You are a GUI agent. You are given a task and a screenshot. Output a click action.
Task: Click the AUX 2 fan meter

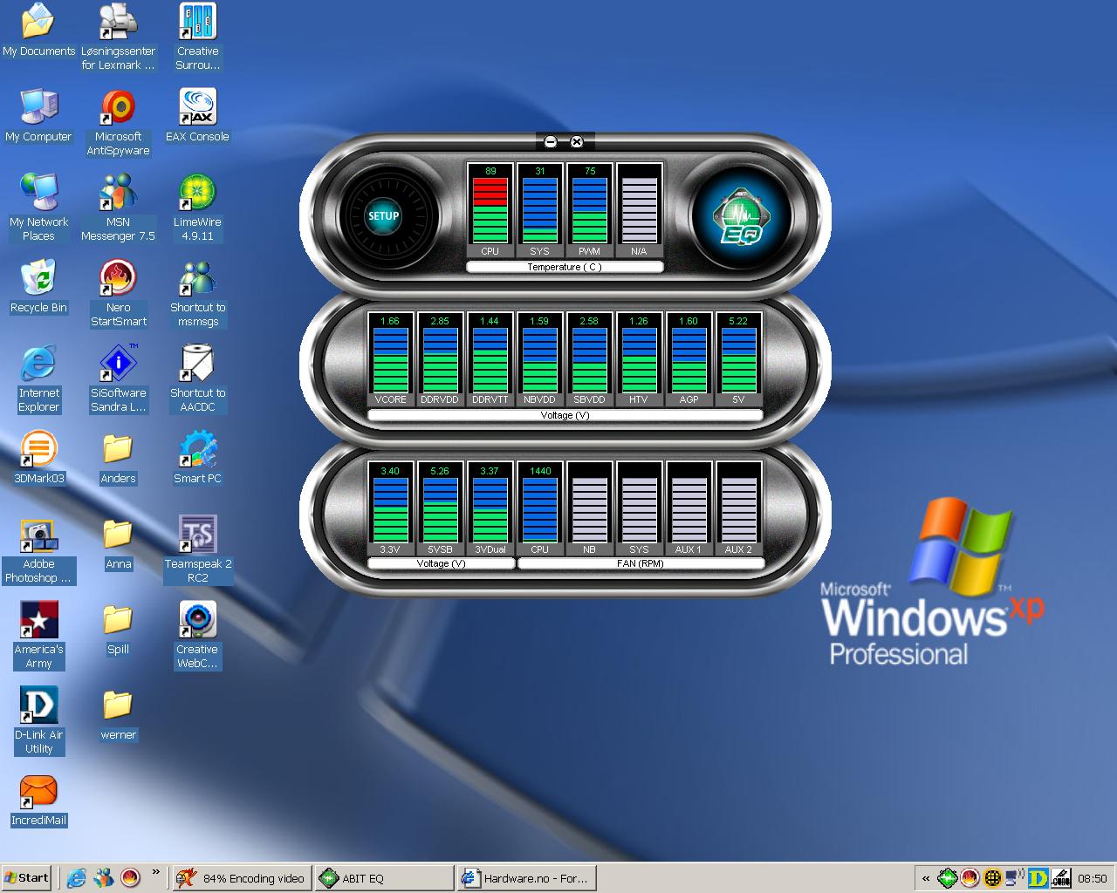pos(739,509)
